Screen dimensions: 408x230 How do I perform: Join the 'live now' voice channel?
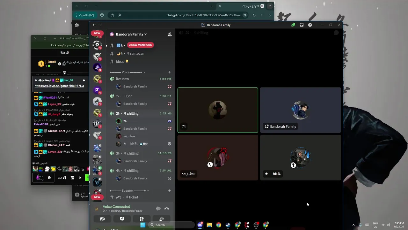(x=141, y=79)
